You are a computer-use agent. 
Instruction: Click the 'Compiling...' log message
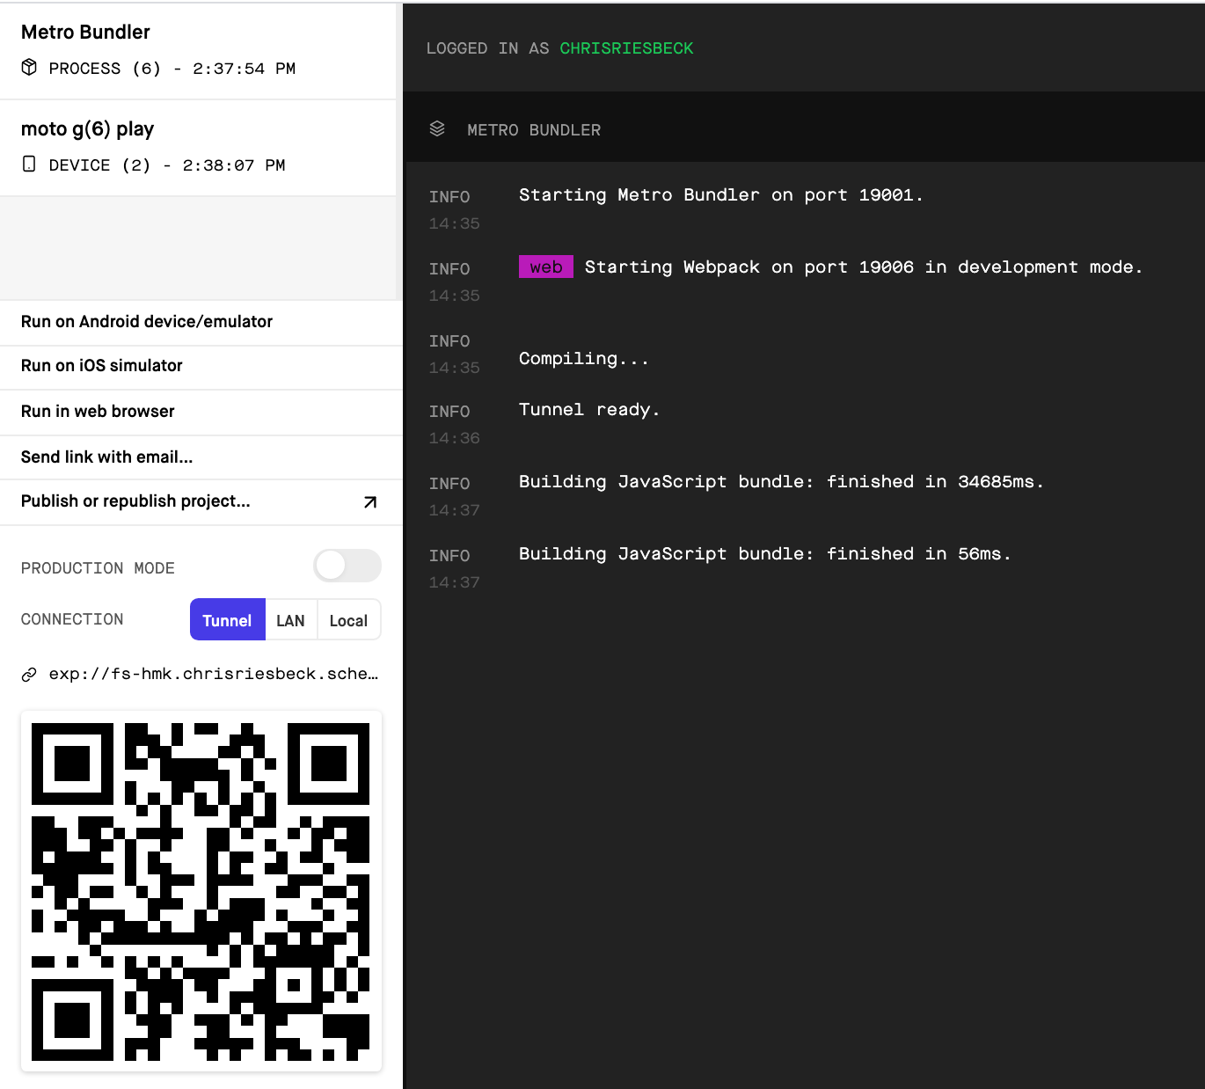coord(584,359)
